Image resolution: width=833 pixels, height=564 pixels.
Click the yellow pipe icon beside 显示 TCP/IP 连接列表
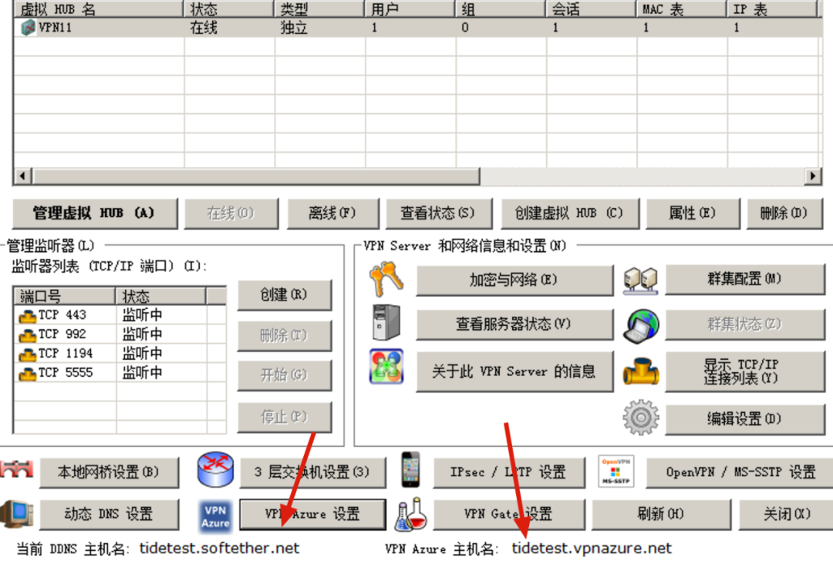[x=641, y=371]
